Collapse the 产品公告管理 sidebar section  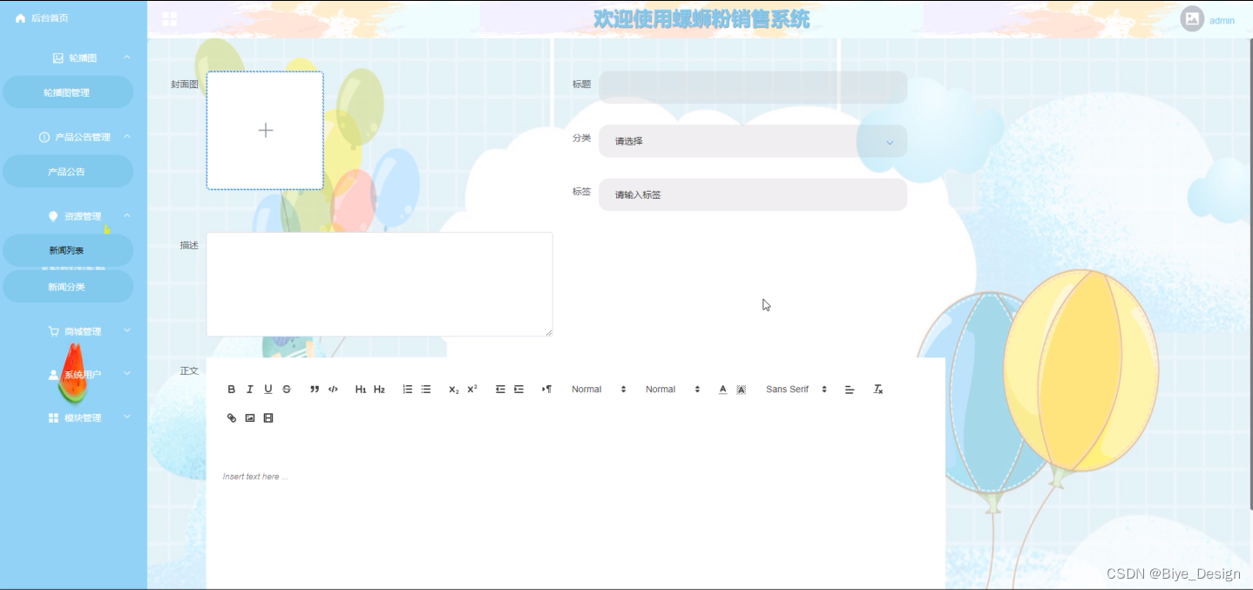click(x=73, y=137)
